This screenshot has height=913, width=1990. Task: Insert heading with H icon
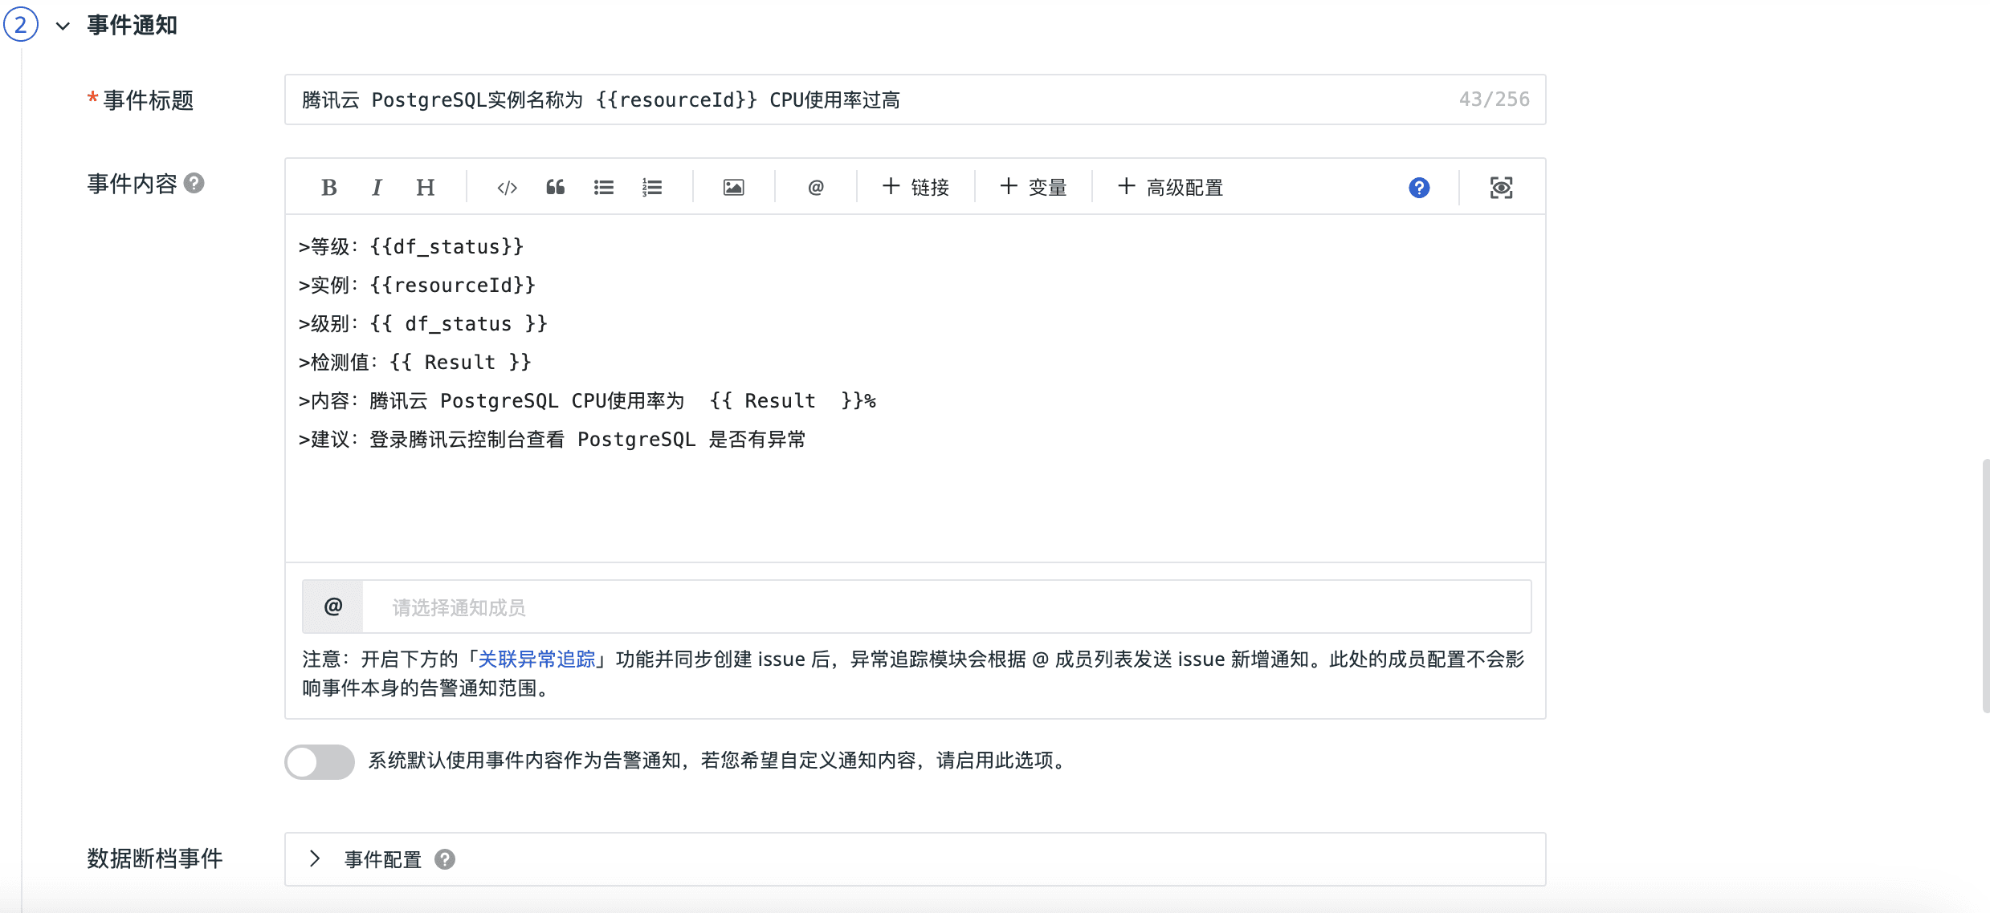tap(425, 188)
